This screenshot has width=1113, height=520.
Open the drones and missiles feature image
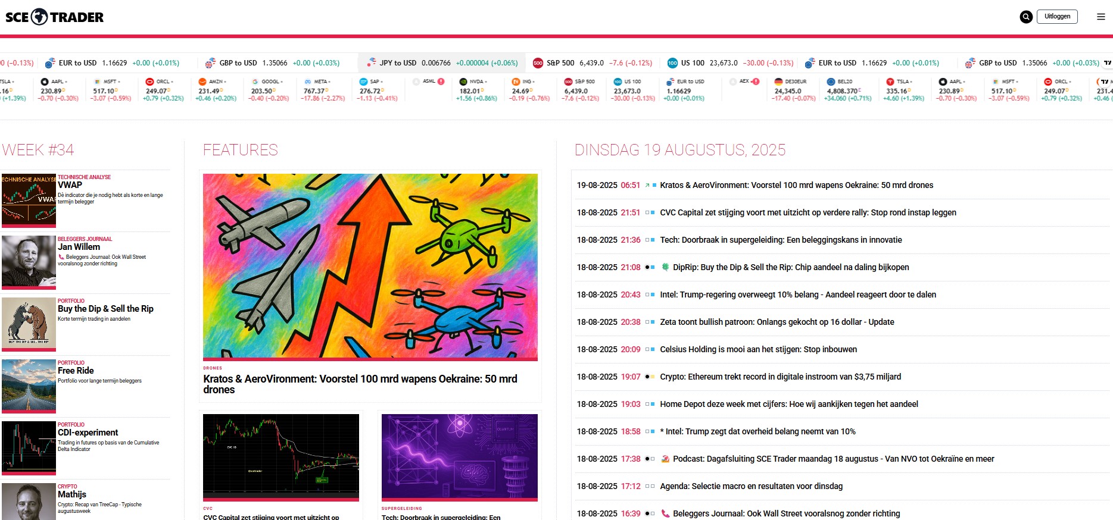pyautogui.click(x=370, y=266)
